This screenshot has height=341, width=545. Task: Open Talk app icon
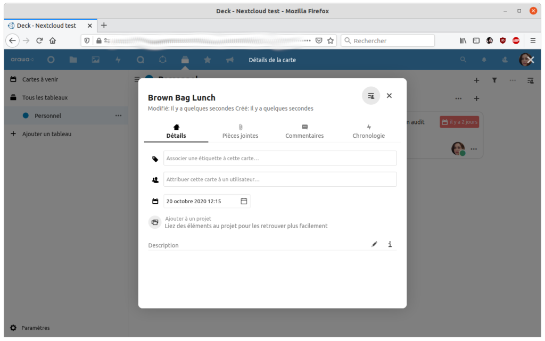[141, 60]
